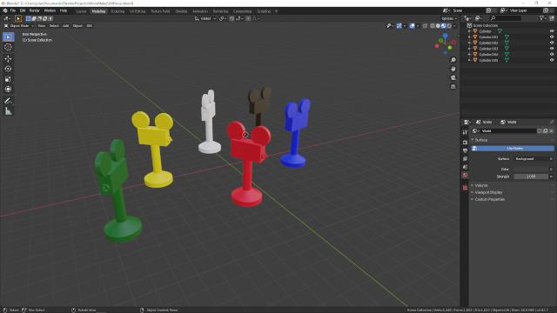Toggle camera view icon in viewport
Viewport: 557px width, 313px height.
point(453,77)
